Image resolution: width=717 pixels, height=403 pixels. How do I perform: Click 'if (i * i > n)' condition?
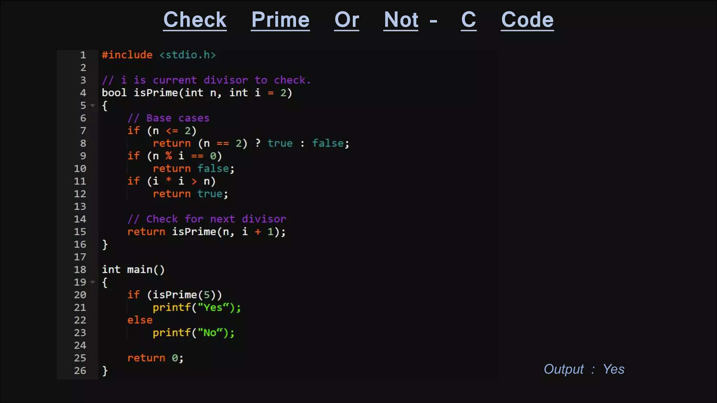(171, 181)
